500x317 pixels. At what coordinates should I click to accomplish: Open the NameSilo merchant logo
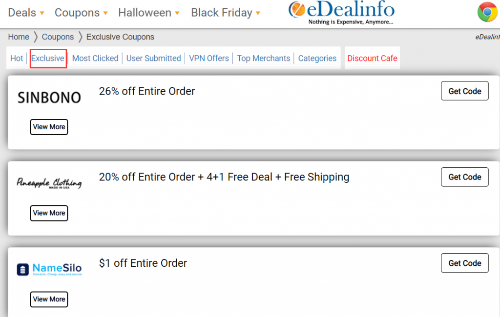point(49,269)
